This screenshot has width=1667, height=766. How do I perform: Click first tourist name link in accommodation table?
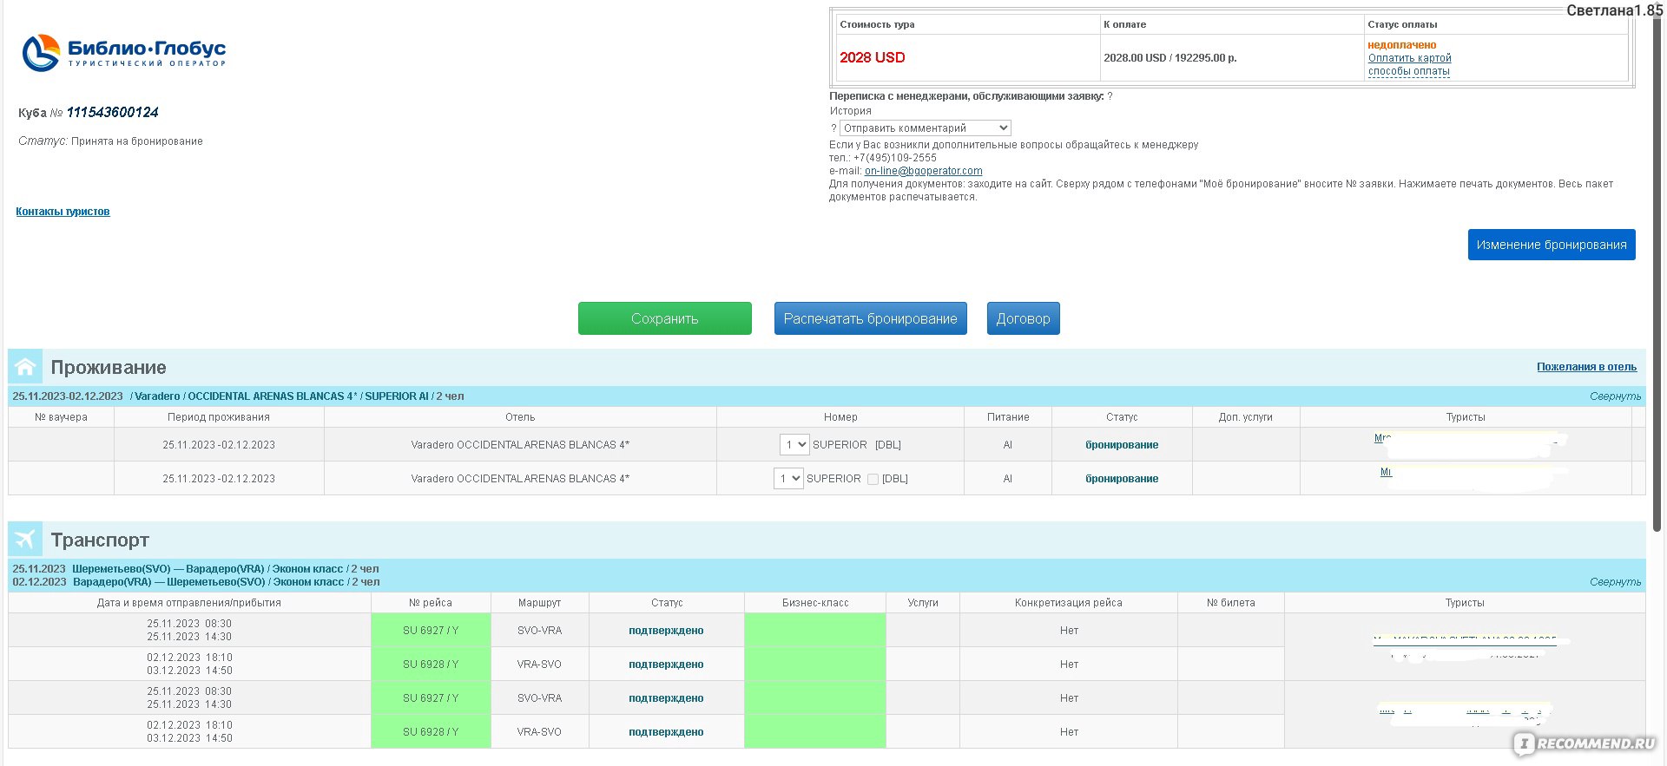point(1382,438)
